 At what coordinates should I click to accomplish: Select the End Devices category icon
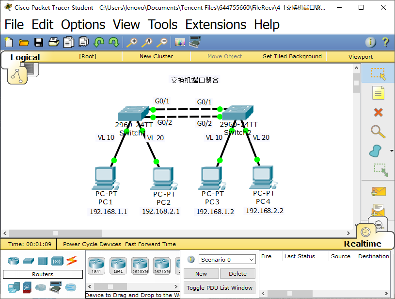(14, 288)
